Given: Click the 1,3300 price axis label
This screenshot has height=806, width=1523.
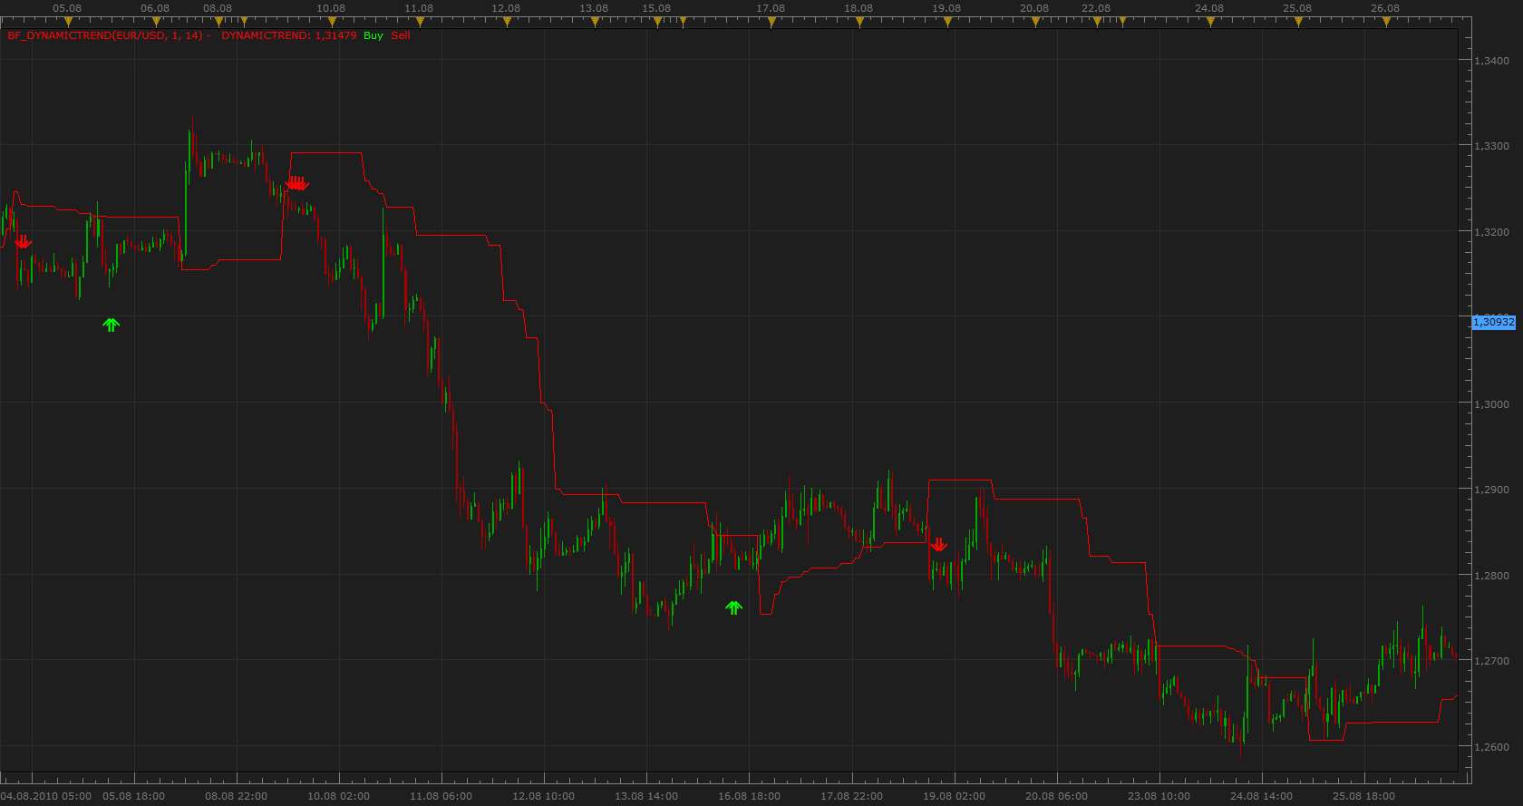Looking at the screenshot, I should click(x=1492, y=146).
